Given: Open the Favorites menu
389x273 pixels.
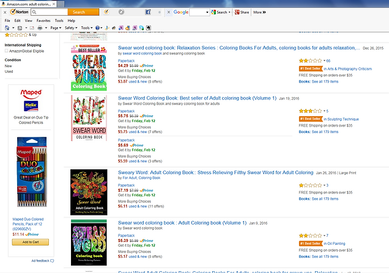Looking at the screenshot, I should (x=43, y=21).
